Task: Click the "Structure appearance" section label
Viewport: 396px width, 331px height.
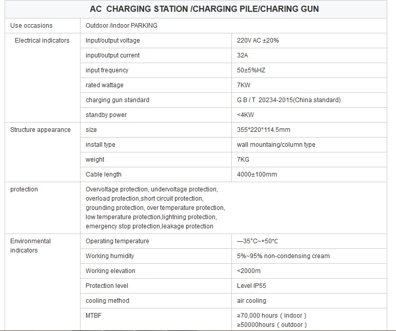Action: [41, 130]
